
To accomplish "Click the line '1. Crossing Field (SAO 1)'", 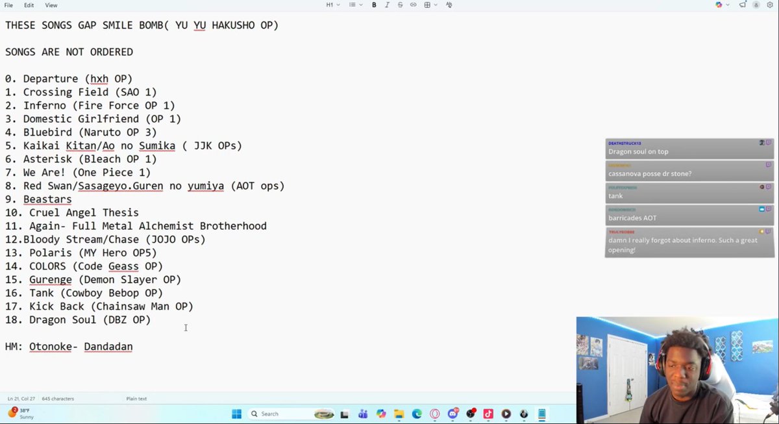I will (81, 92).
